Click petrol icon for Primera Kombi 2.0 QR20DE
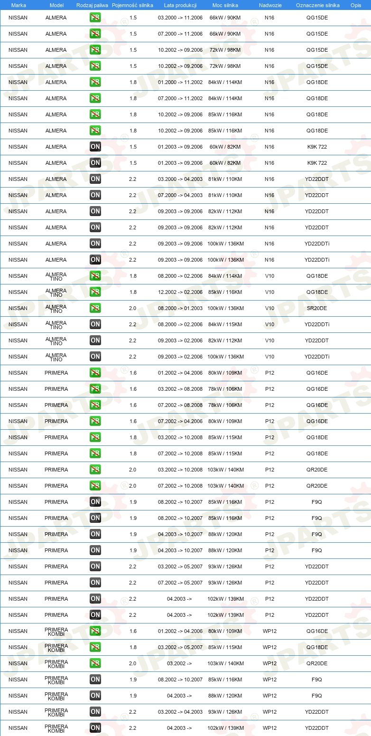The height and width of the screenshot is (736, 371). point(95,663)
